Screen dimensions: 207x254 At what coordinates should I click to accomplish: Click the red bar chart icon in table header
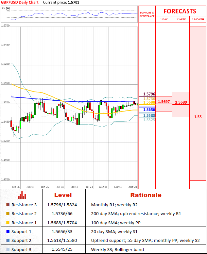[22, 195]
